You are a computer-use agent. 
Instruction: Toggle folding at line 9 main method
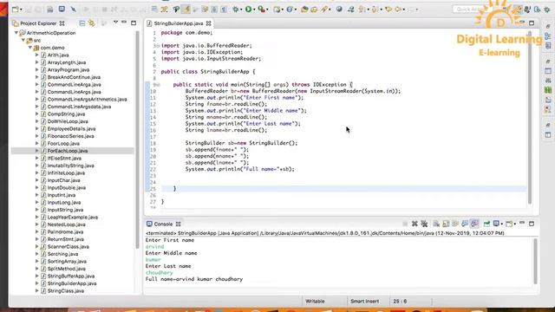click(x=158, y=85)
